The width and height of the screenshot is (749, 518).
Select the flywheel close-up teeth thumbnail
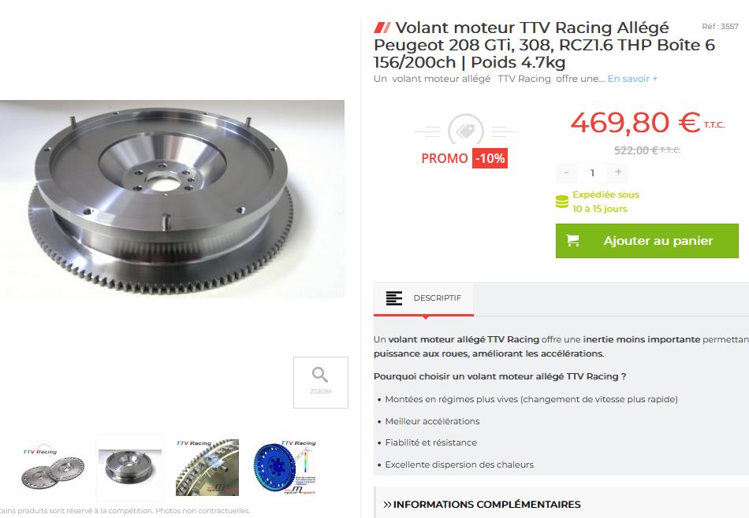click(207, 468)
